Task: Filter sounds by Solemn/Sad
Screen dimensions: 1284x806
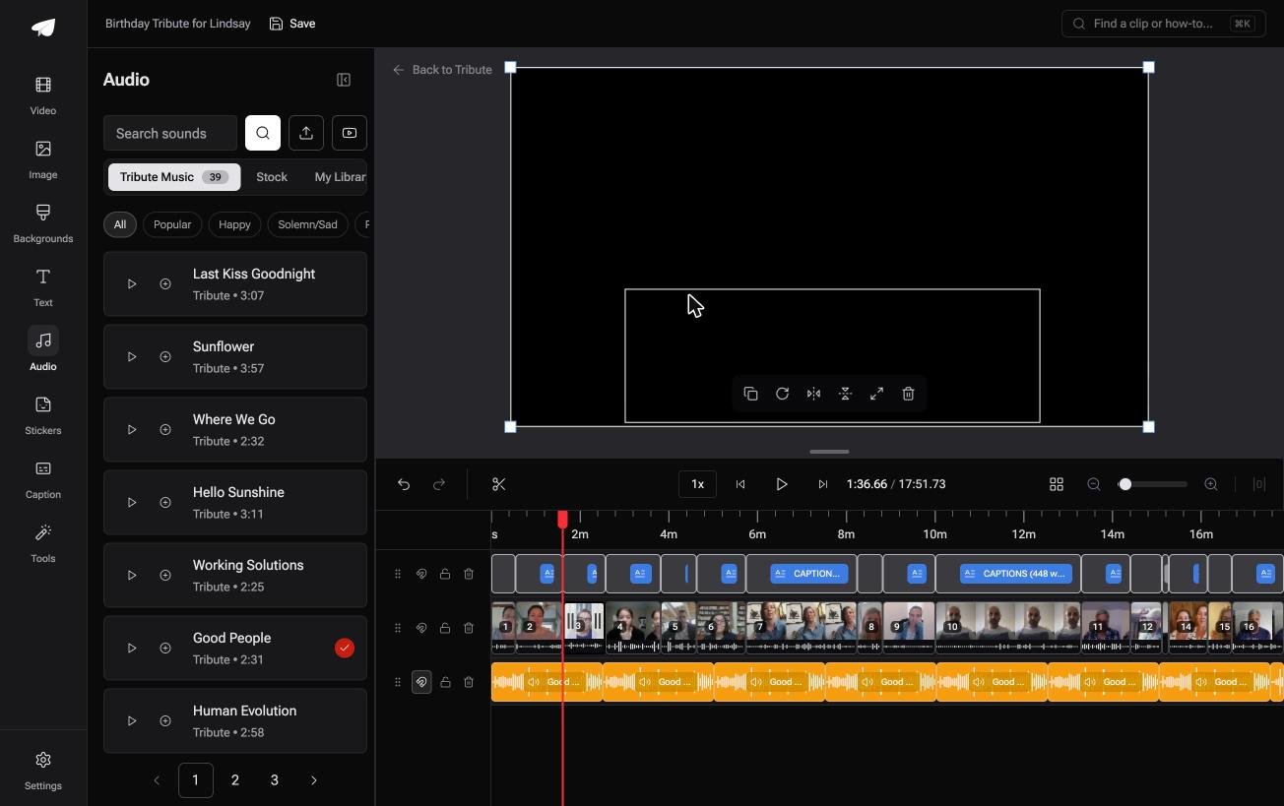Action: (x=307, y=224)
